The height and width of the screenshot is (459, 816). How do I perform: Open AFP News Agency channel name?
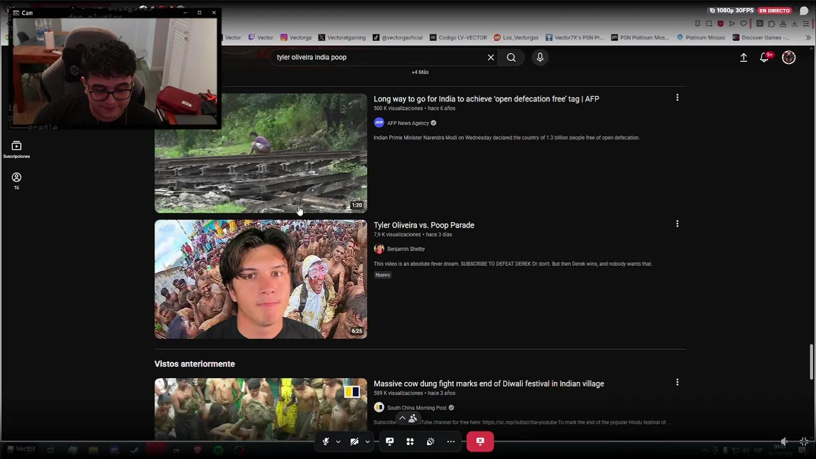408,123
